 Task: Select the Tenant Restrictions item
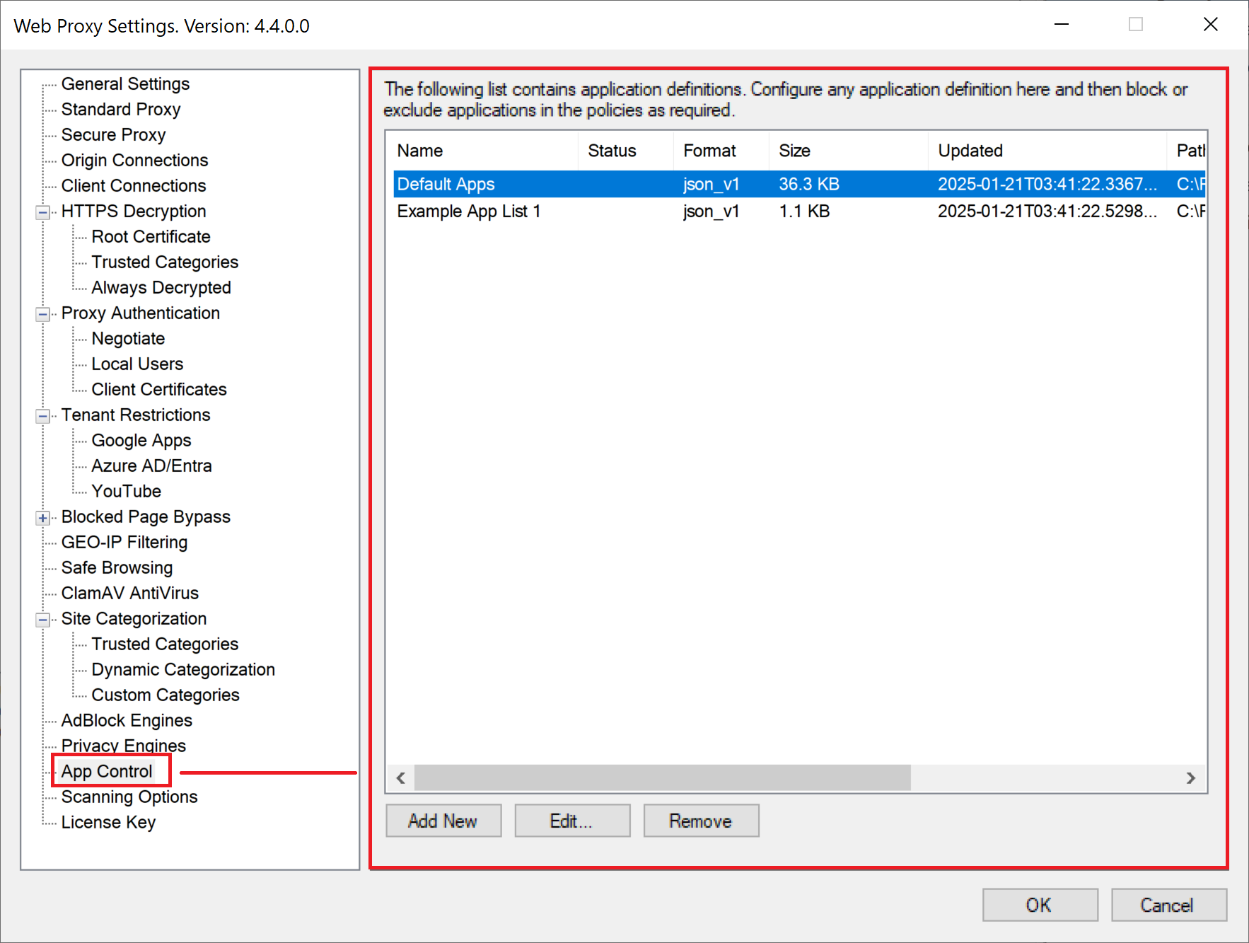[136, 415]
